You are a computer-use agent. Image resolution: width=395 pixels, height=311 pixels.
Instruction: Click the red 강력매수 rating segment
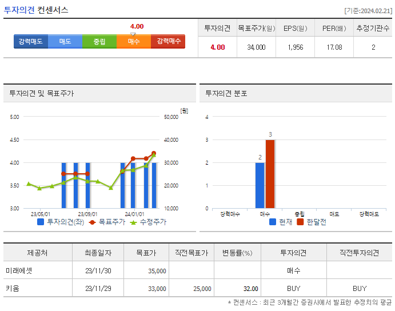(168, 41)
